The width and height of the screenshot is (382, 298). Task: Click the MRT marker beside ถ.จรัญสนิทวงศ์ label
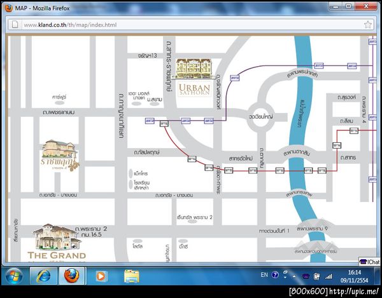click(x=234, y=78)
